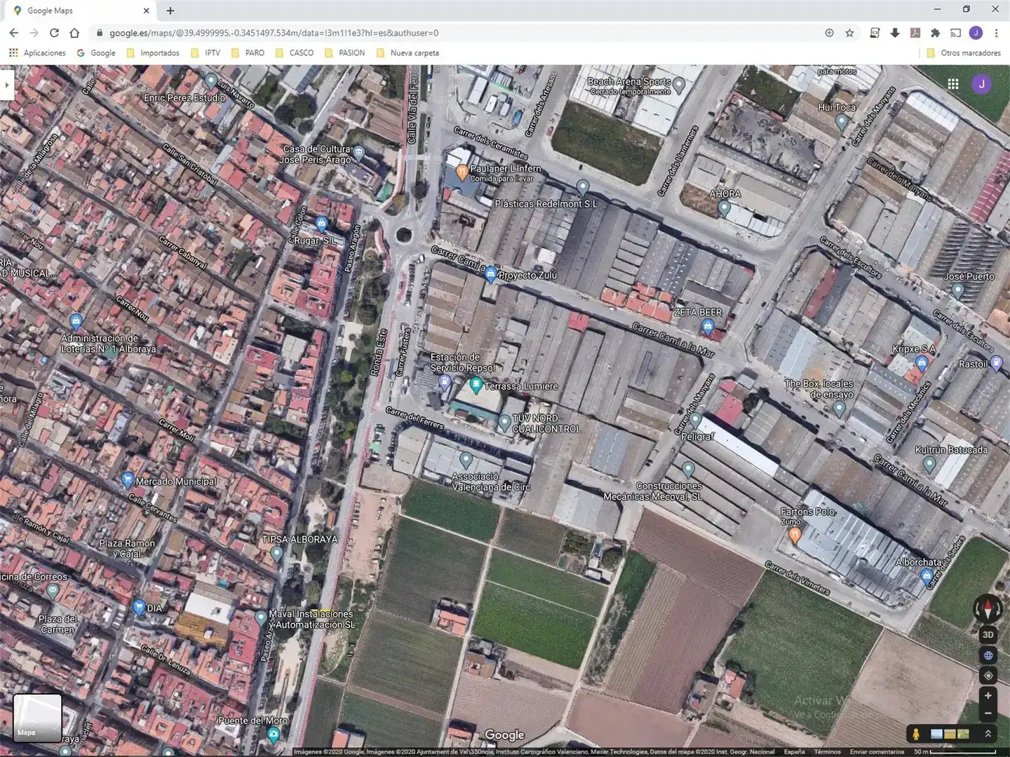This screenshot has width=1010, height=757.
Task: Click the Hui Toca map pin
Action: click(x=842, y=121)
